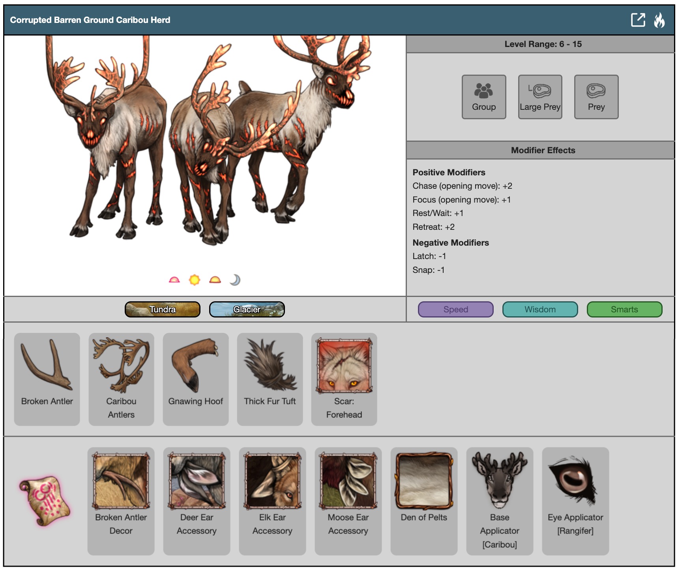Click the pink glowing scroll icon

45,501
